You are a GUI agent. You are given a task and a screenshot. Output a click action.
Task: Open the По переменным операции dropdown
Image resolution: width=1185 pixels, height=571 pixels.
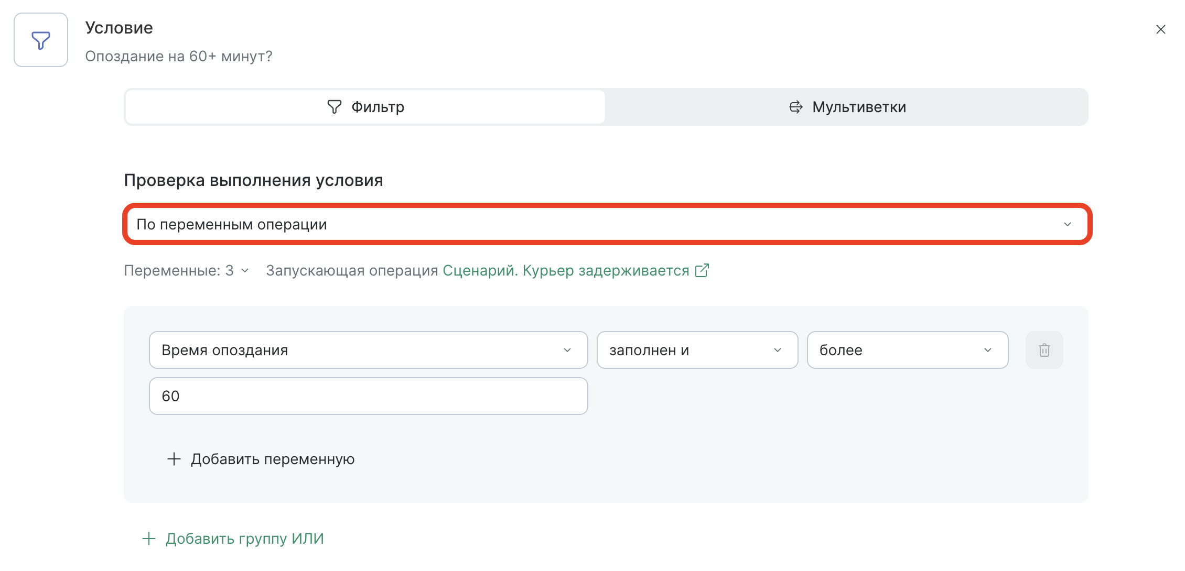click(607, 224)
